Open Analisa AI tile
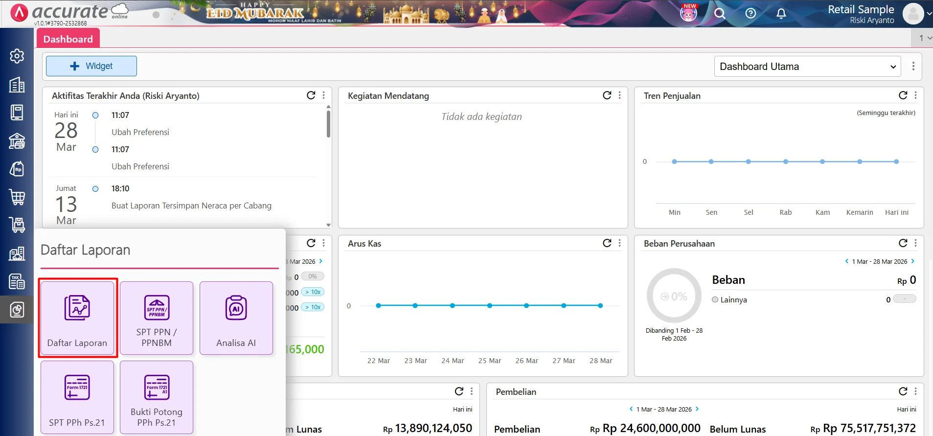Screen dimensions: 933x436 (236, 318)
